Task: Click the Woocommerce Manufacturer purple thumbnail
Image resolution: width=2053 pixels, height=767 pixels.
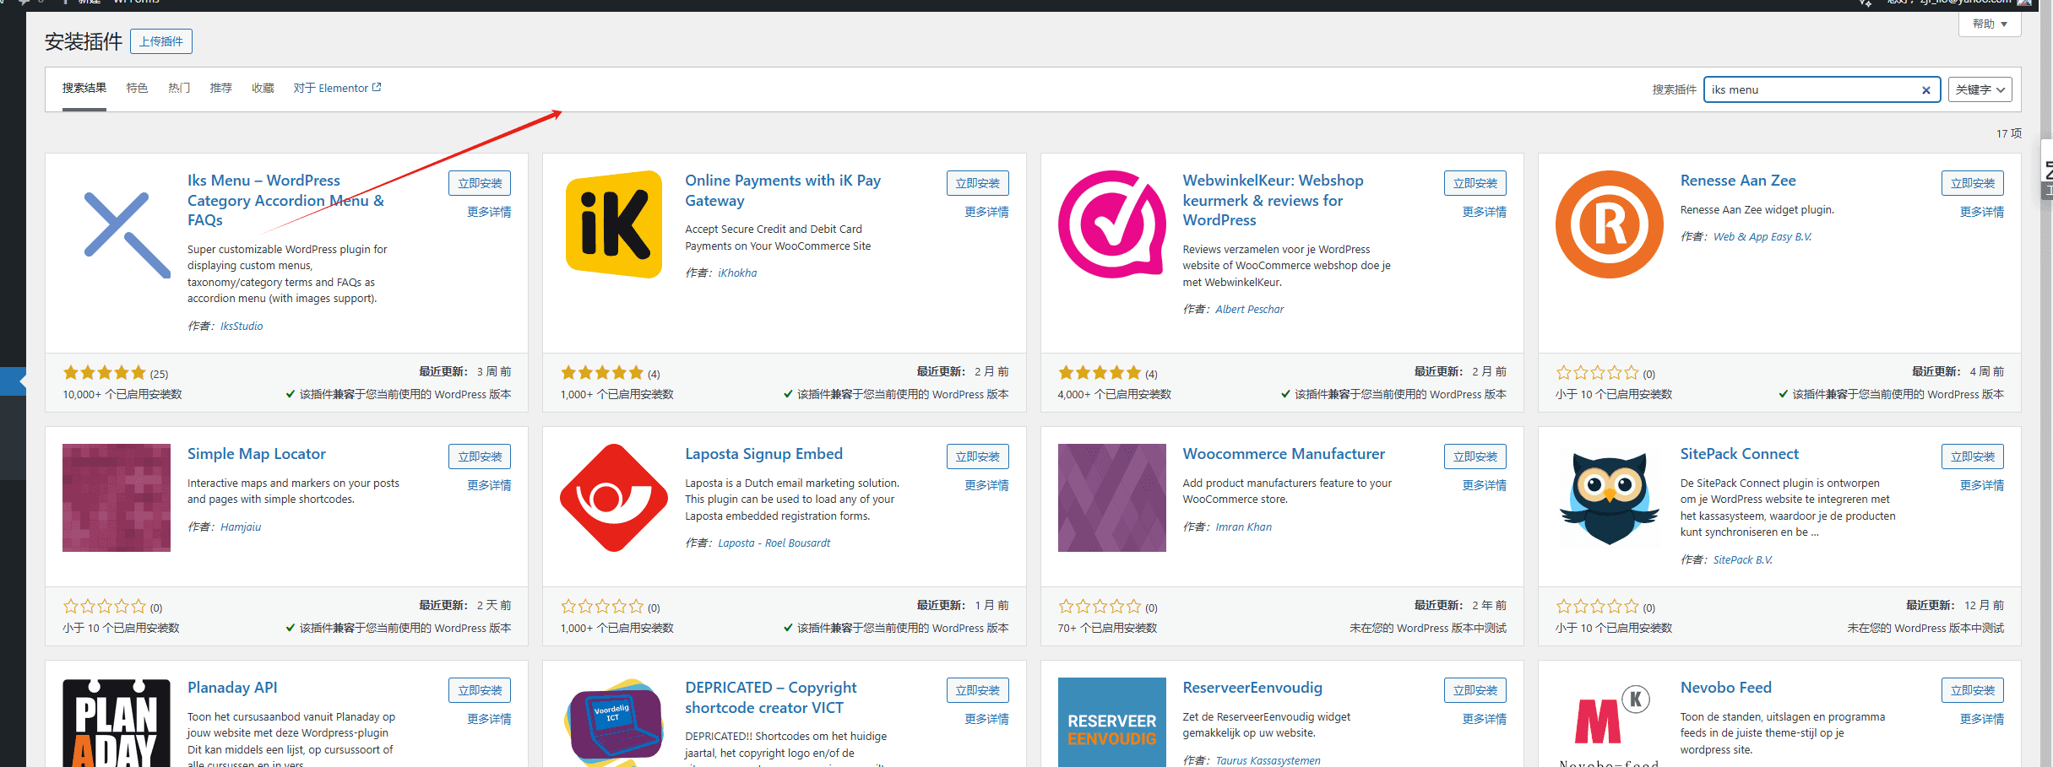Action: (1112, 498)
